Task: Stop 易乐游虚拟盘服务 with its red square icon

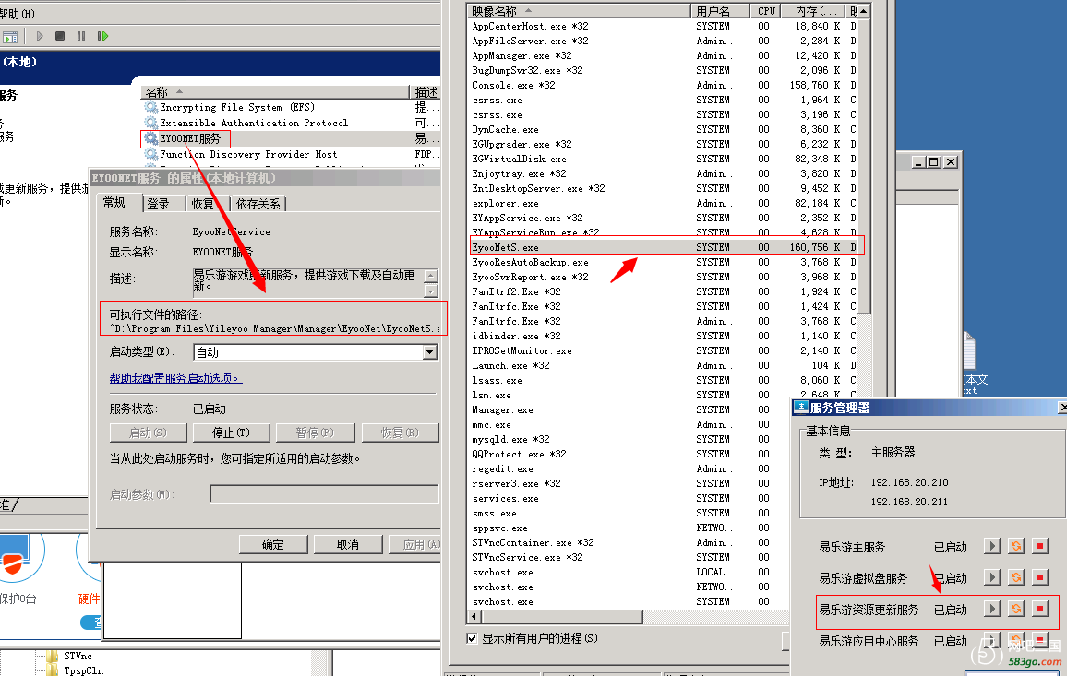Action: point(1040,577)
